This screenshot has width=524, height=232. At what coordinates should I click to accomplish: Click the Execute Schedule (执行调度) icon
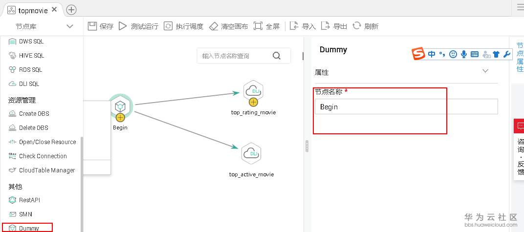(168, 26)
